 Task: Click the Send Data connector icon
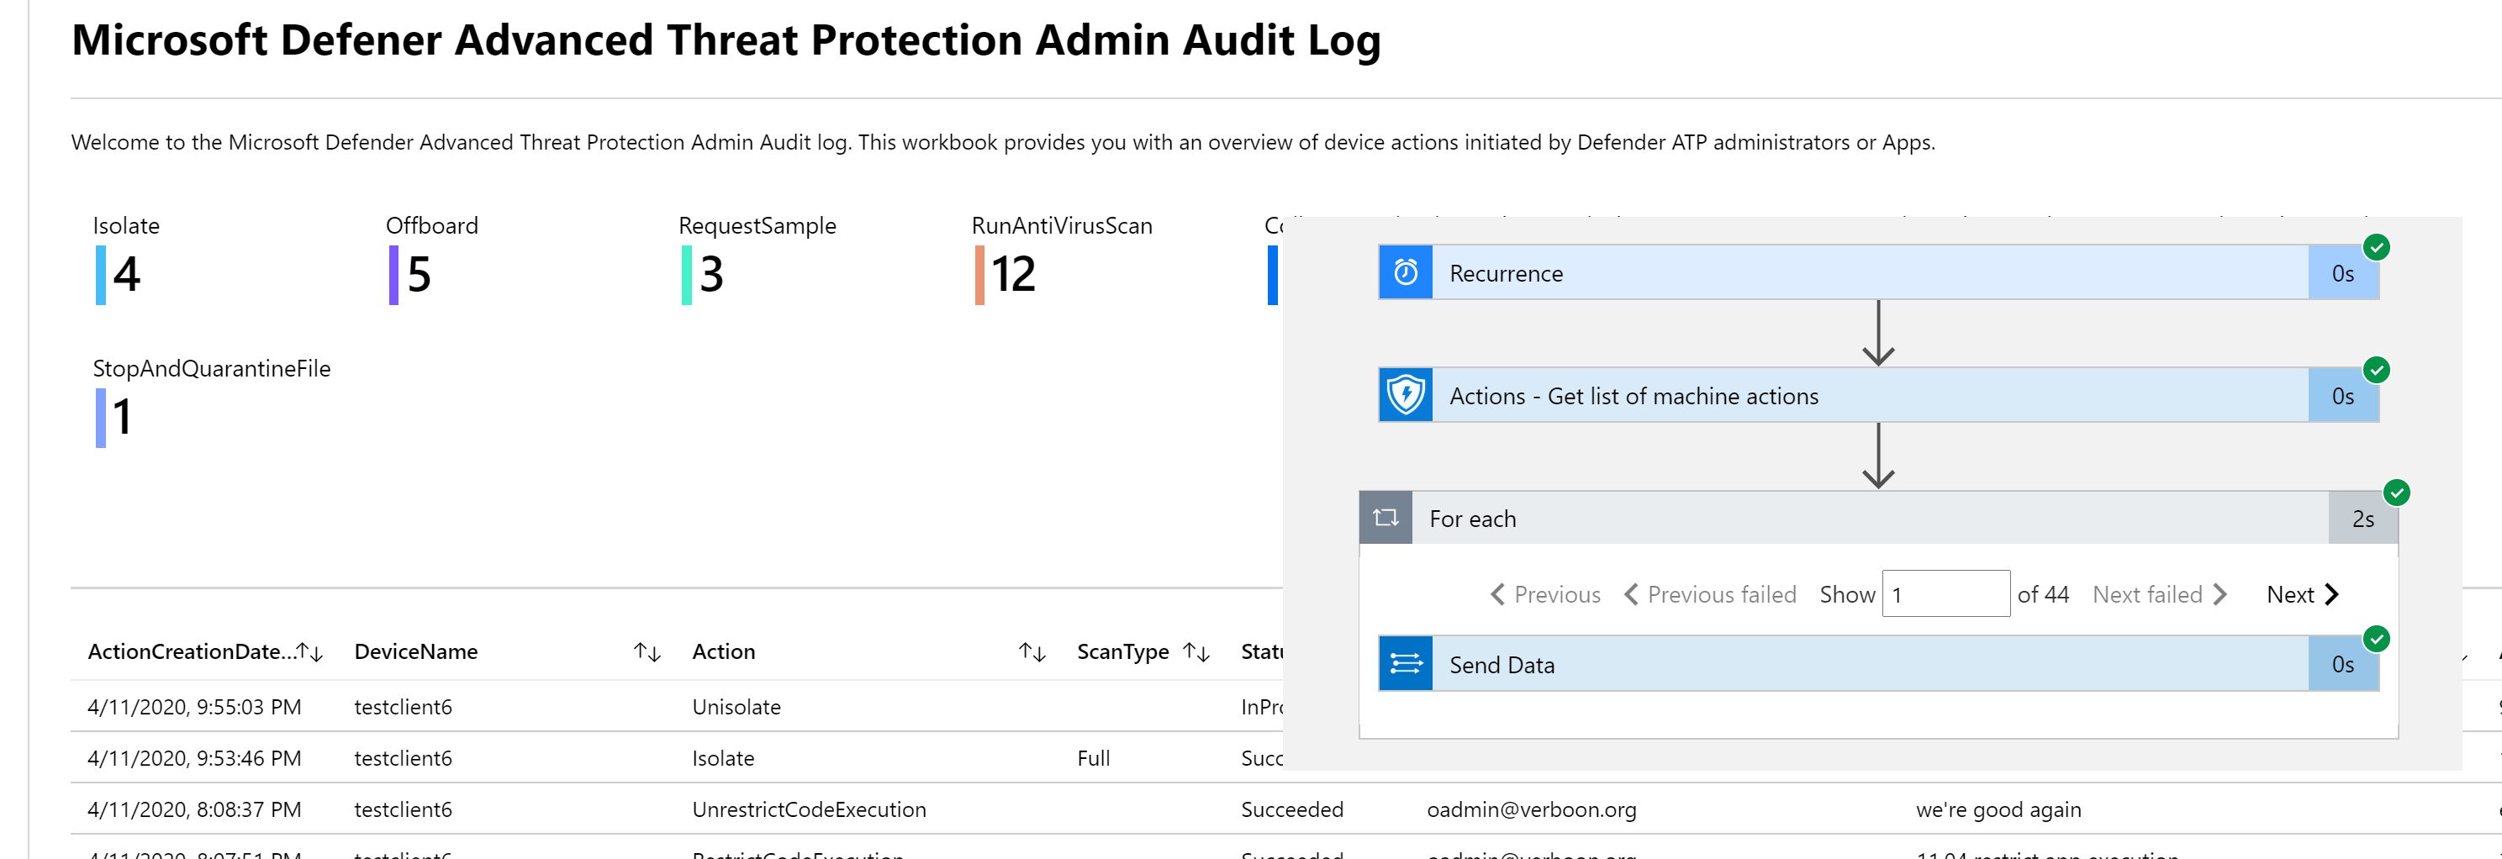(x=1406, y=664)
